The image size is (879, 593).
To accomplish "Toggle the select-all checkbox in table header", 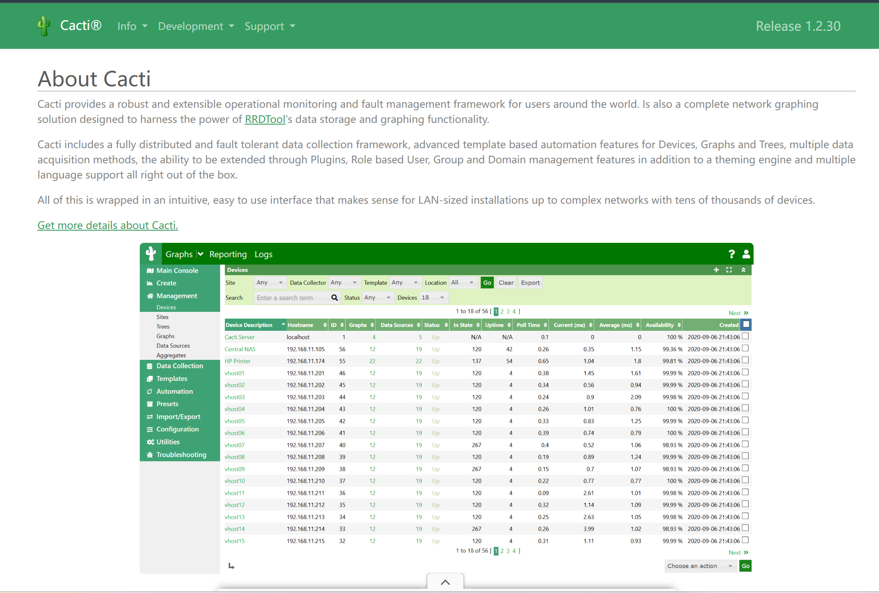I will pyautogui.click(x=746, y=324).
